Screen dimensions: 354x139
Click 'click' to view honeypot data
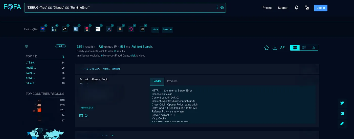(133, 56)
